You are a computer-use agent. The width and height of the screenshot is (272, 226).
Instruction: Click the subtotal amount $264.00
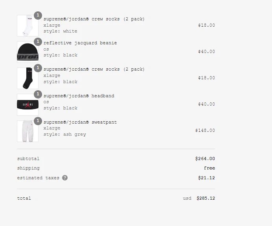(205, 159)
